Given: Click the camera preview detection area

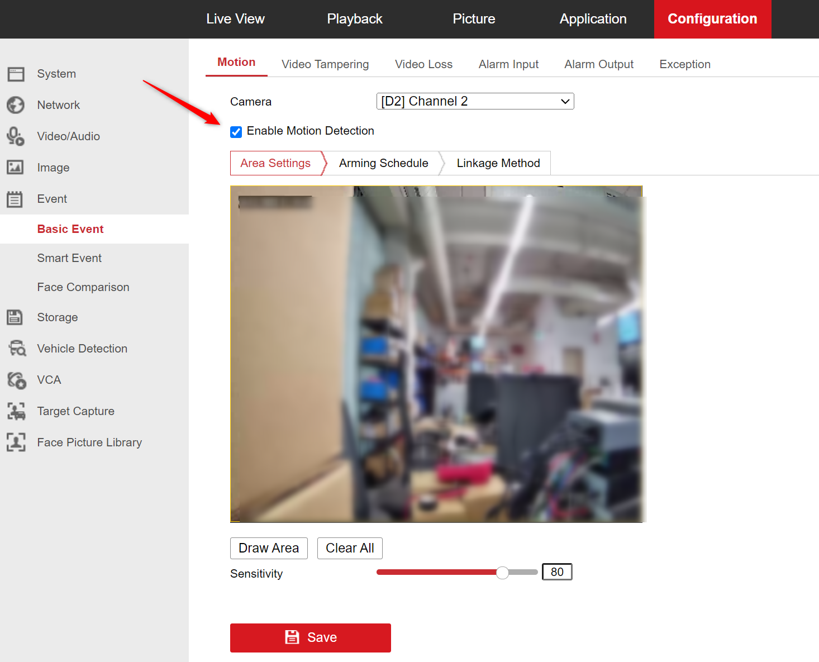Looking at the screenshot, I should click(x=436, y=354).
